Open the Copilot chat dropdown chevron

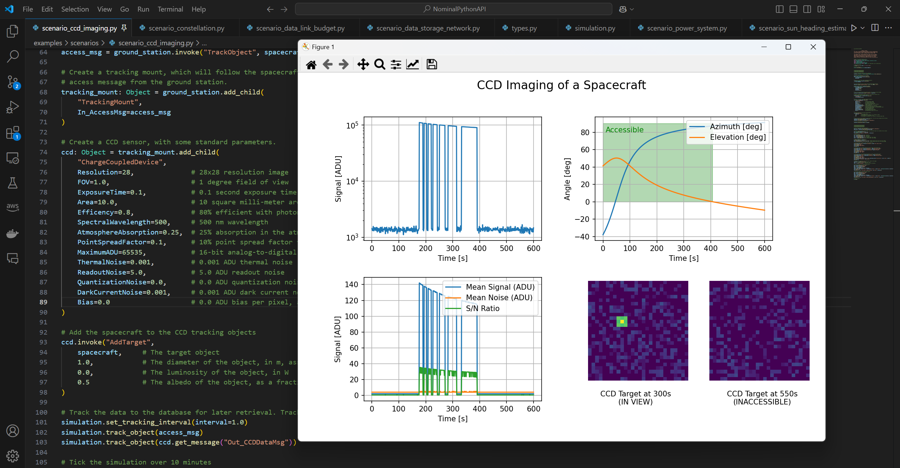click(x=632, y=9)
